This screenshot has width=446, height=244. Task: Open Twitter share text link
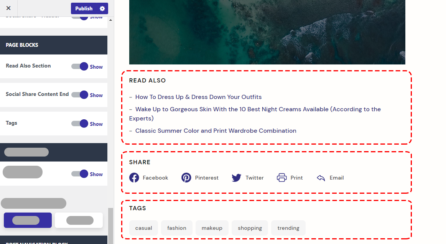click(x=255, y=178)
